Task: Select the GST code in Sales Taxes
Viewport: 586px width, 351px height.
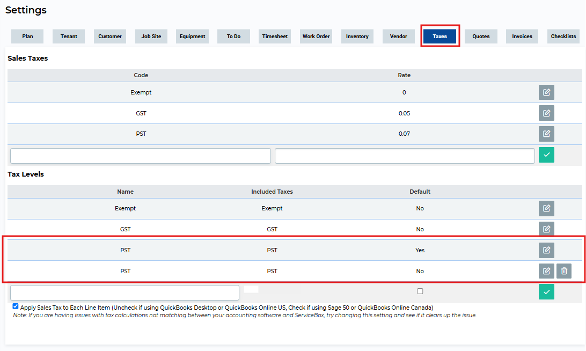Action: [x=141, y=113]
